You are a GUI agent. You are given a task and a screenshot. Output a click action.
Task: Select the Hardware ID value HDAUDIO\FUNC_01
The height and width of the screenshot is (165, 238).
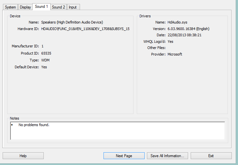(x=85, y=29)
